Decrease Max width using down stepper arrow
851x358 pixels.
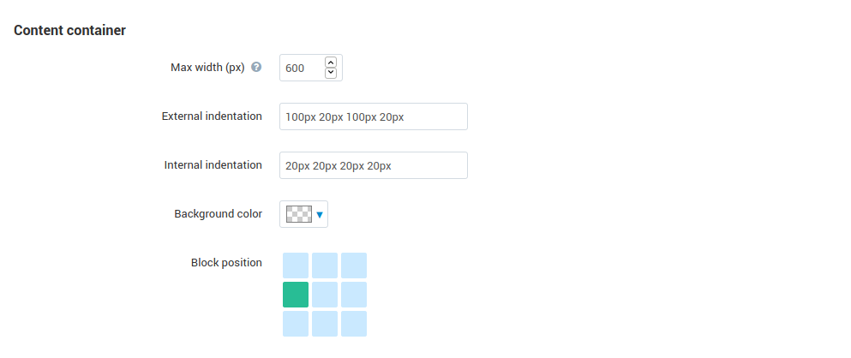(331, 74)
